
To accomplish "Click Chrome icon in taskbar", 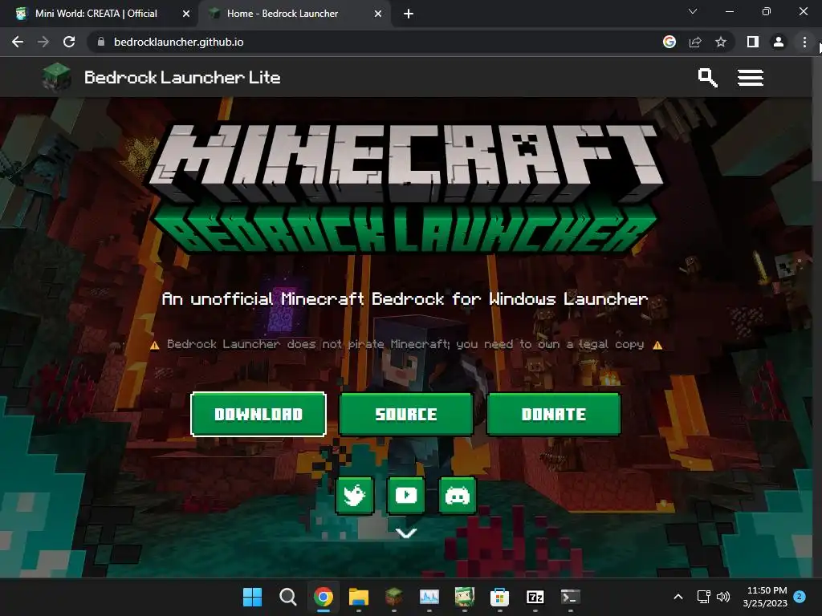I will pyautogui.click(x=324, y=597).
